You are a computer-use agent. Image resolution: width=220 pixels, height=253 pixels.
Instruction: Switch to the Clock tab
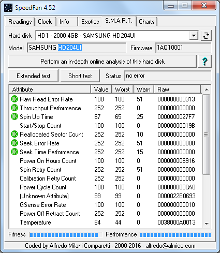pyautogui.click(x=45, y=22)
